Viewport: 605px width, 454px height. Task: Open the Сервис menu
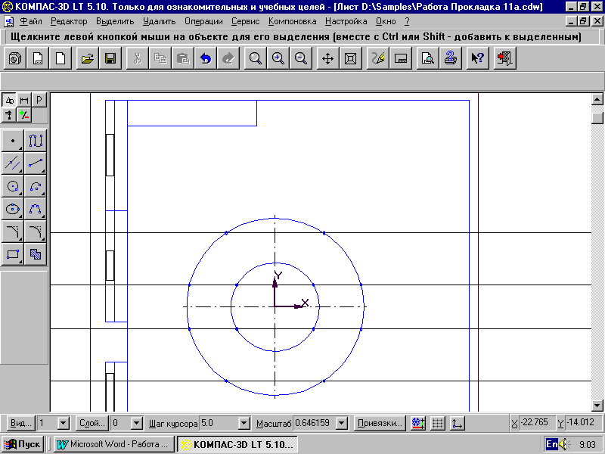(x=245, y=21)
